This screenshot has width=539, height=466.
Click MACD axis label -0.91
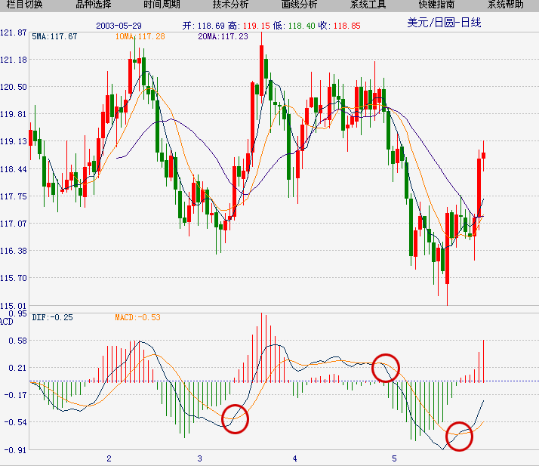pyautogui.click(x=15, y=450)
